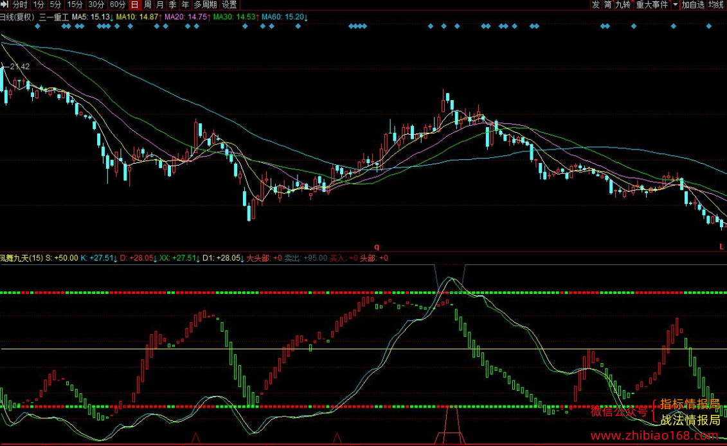Click the 重大事件 major events button
The width and height of the screenshot is (727, 446).
(x=652, y=4)
